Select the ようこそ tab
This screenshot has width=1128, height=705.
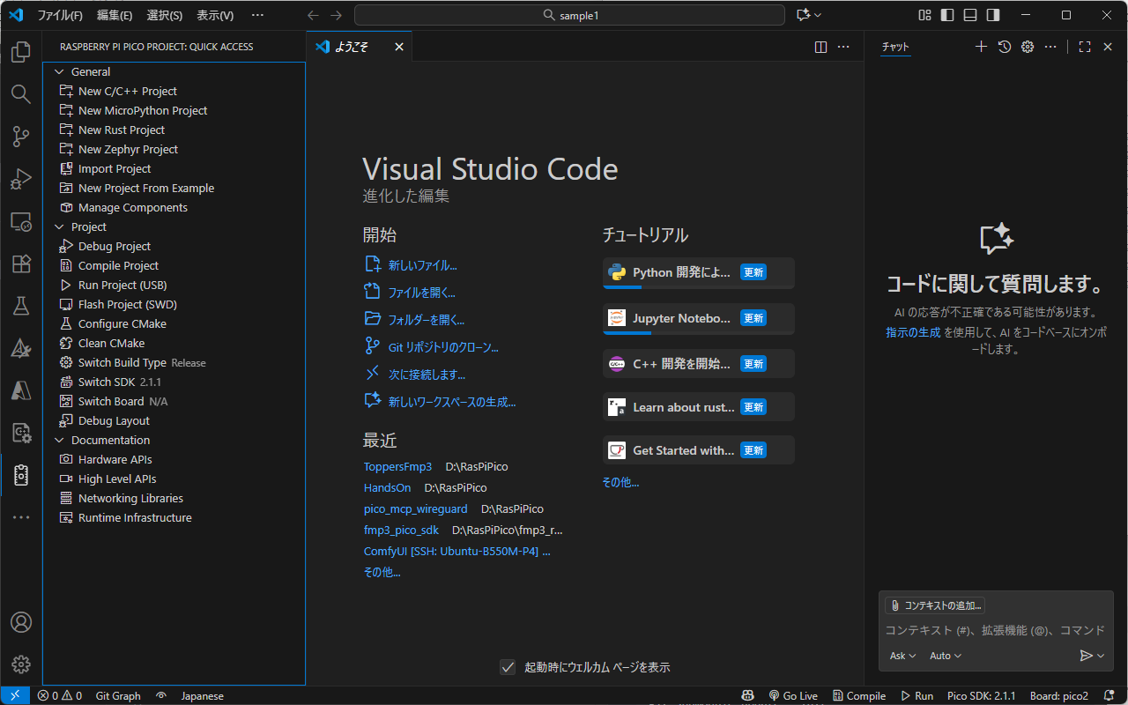[359, 47]
